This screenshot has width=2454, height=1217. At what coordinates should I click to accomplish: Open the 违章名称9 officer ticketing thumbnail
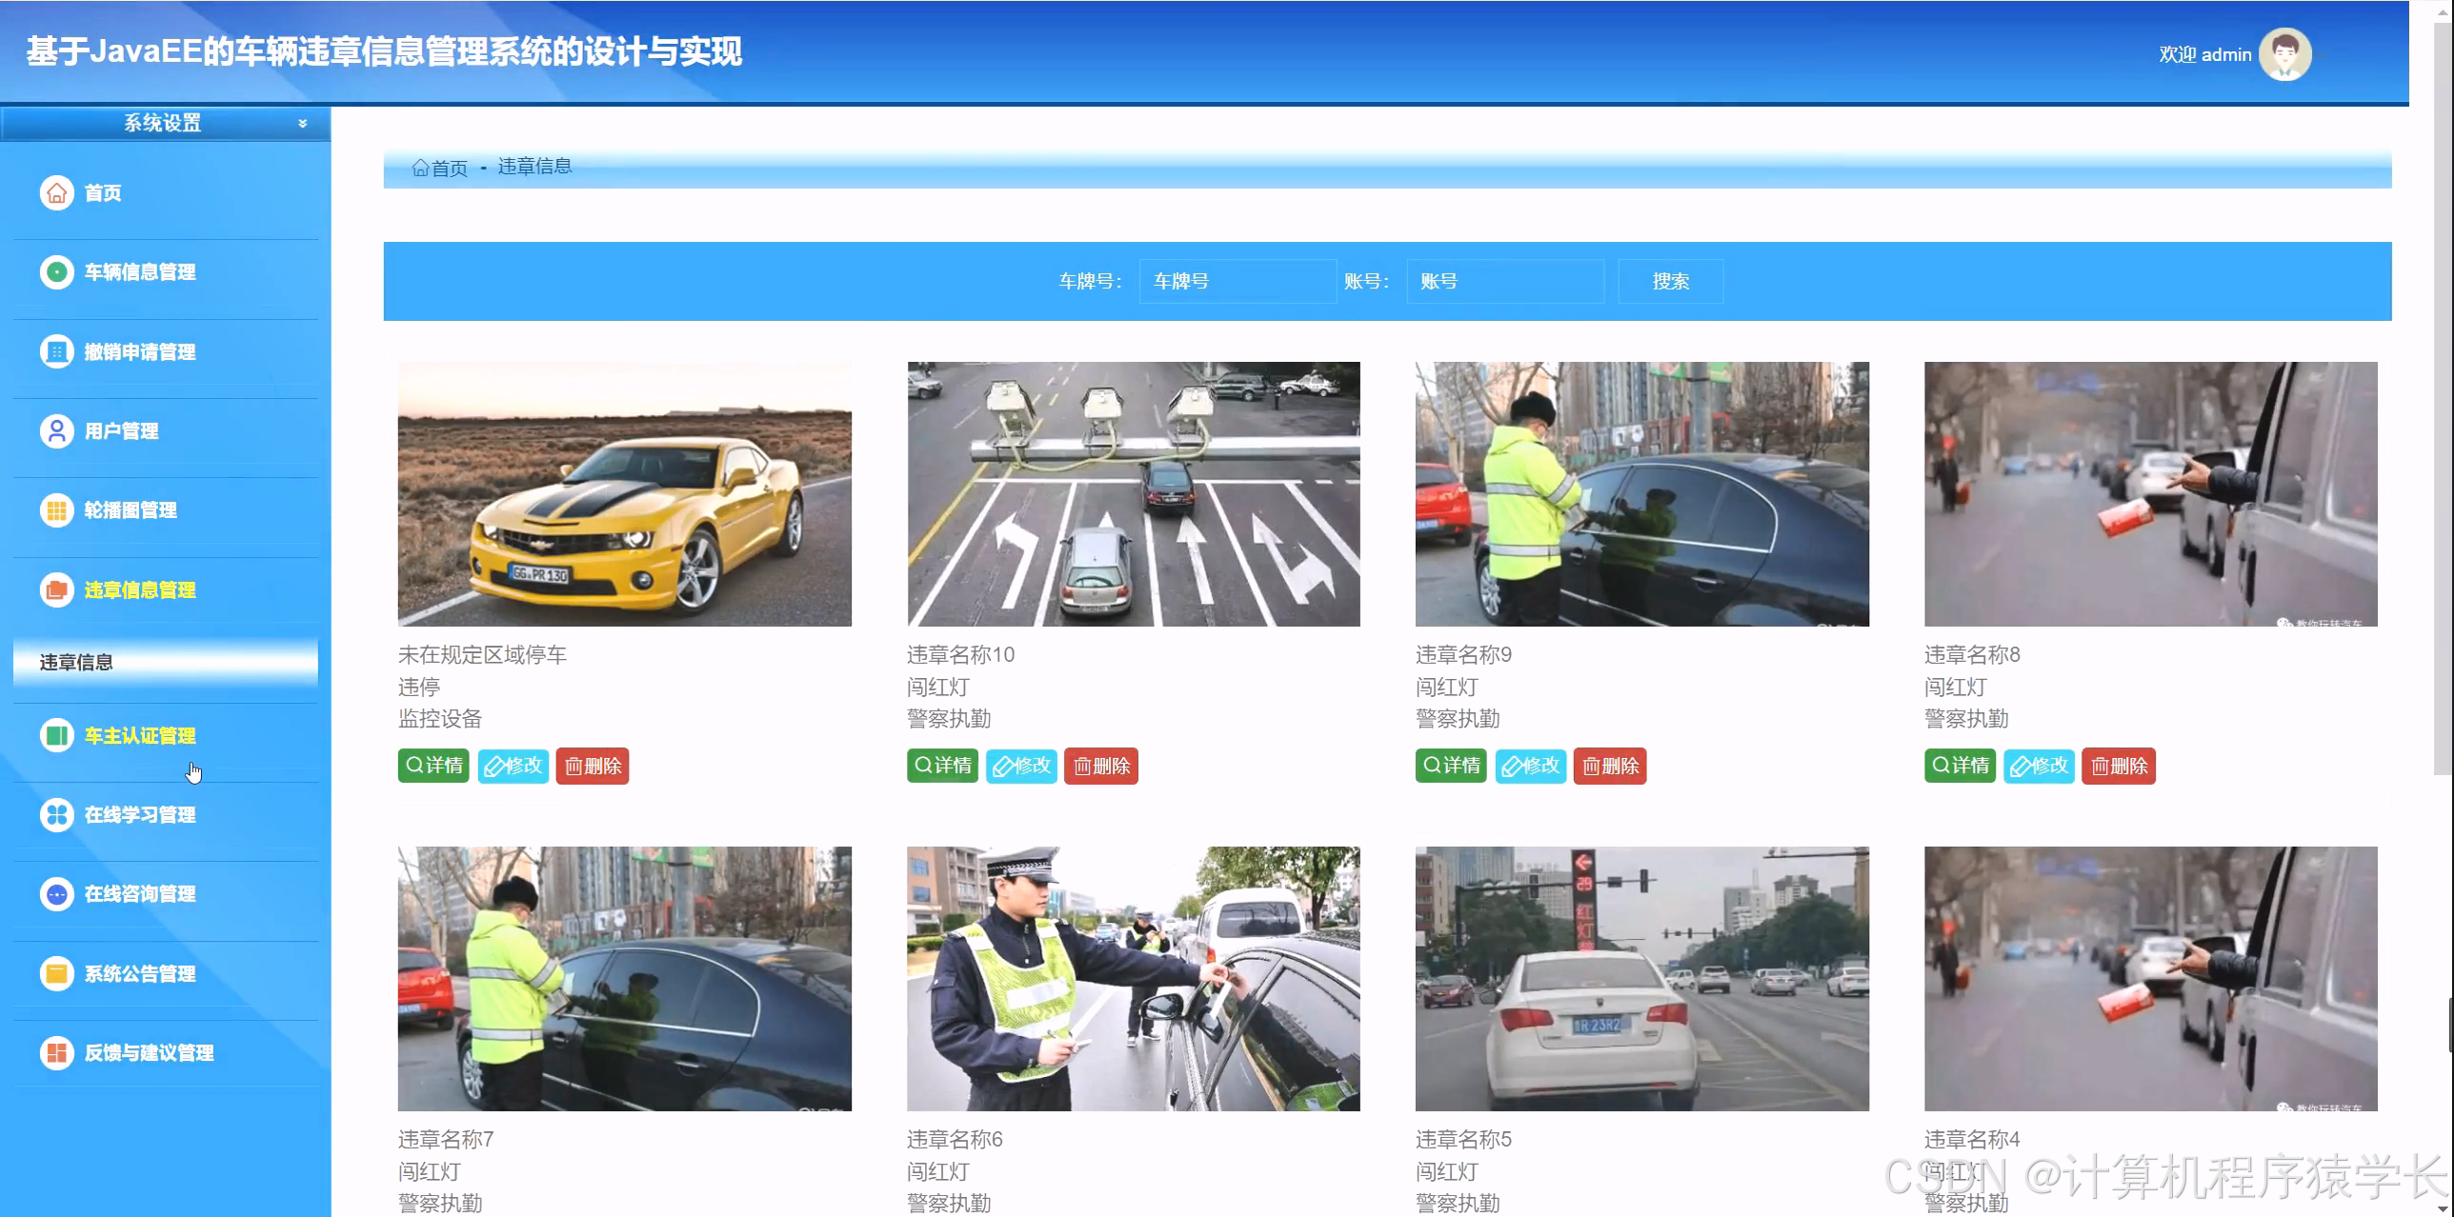[1642, 493]
